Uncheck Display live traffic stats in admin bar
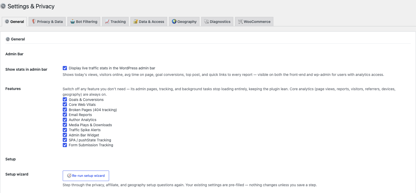 click(x=65, y=68)
